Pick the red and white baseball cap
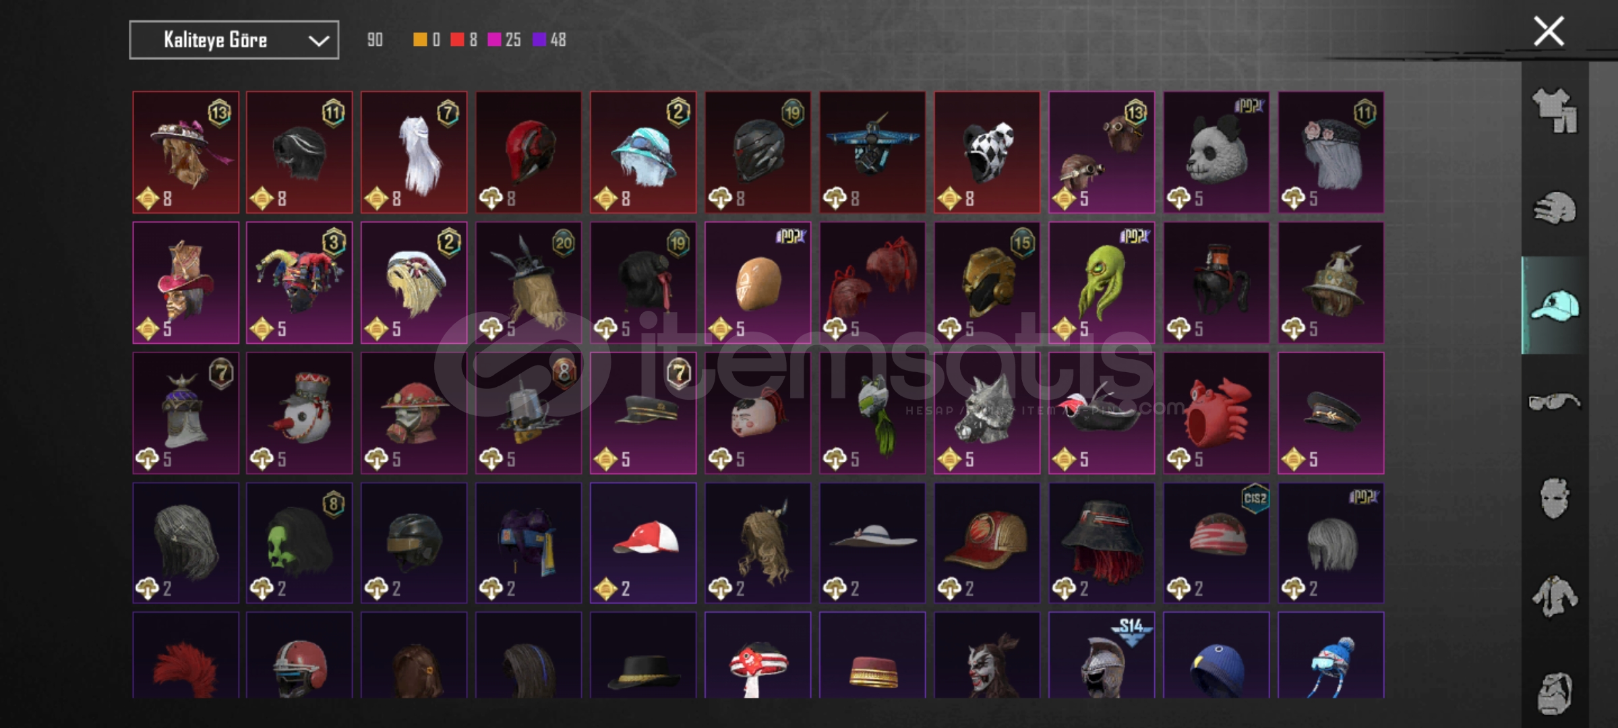The width and height of the screenshot is (1618, 728). coord(643,543)
